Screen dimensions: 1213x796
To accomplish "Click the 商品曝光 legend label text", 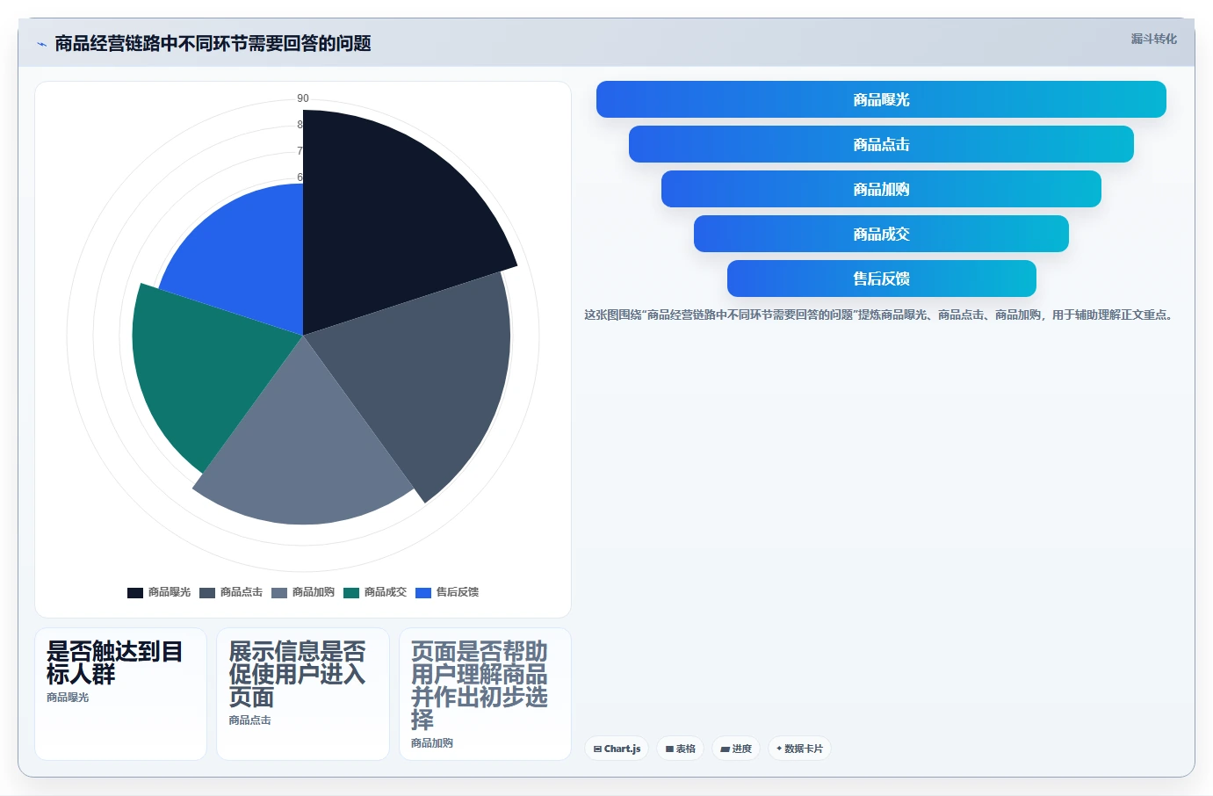I will (170, 593).
